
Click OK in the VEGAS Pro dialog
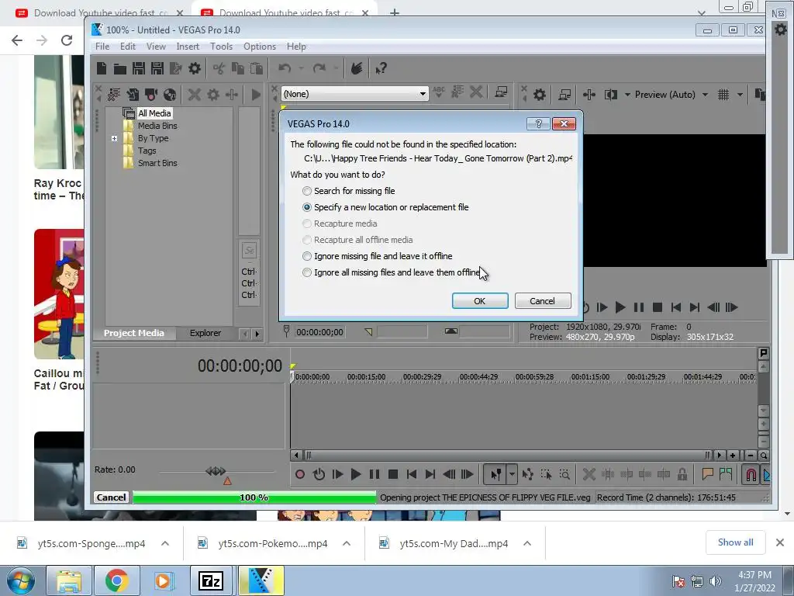click(x=480, y=300)
